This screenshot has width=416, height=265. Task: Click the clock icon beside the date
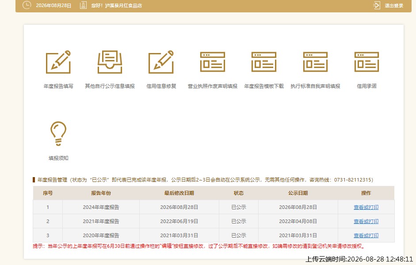point(27,5)
